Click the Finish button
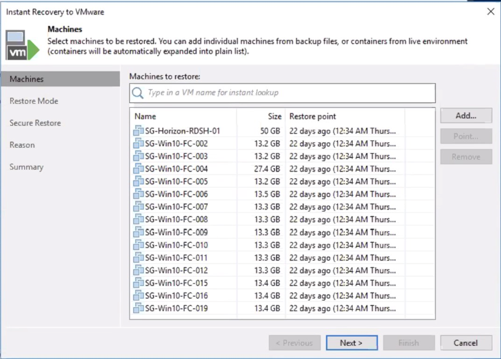Viewport: 501px width, 359px height. (x=409, y=343)
